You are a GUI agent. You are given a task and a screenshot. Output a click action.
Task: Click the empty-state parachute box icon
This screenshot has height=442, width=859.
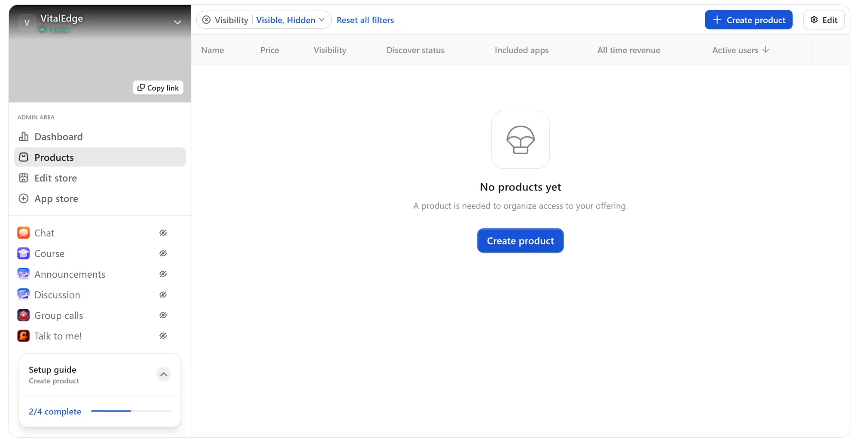pyautogui.click(x=521, y=140)
